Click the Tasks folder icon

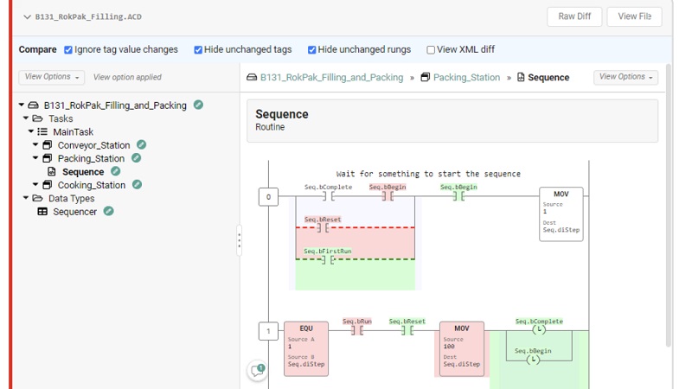tap(37, 118)
